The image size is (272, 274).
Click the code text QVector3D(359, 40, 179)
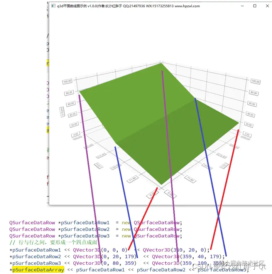[x=187, y=257]
